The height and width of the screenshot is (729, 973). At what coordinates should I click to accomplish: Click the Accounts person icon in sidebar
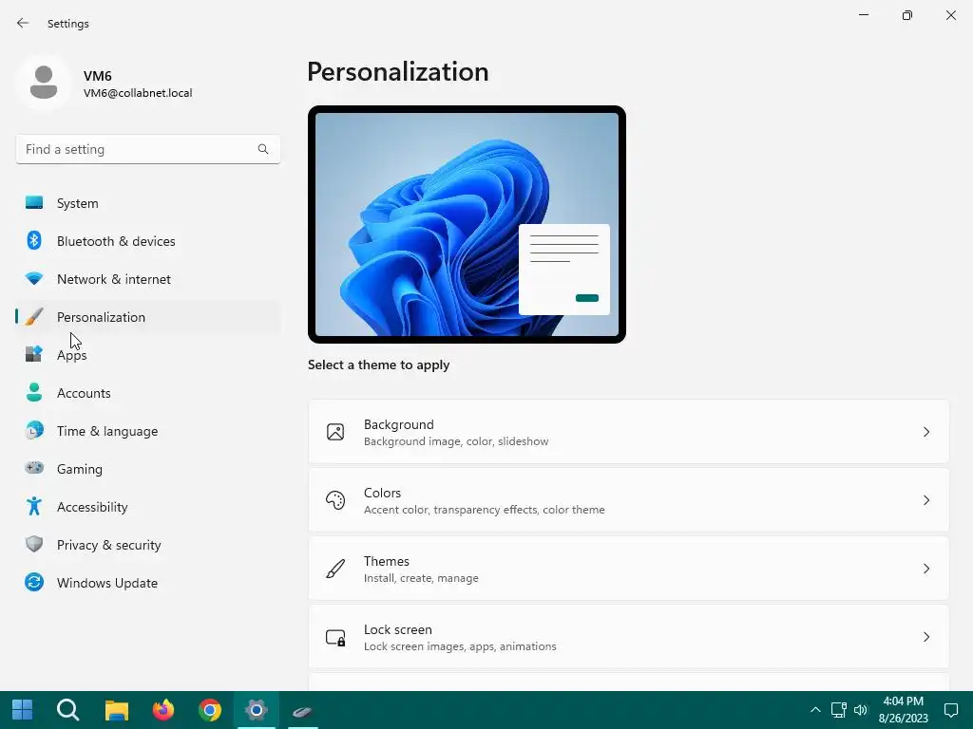(x=34, y=392)
